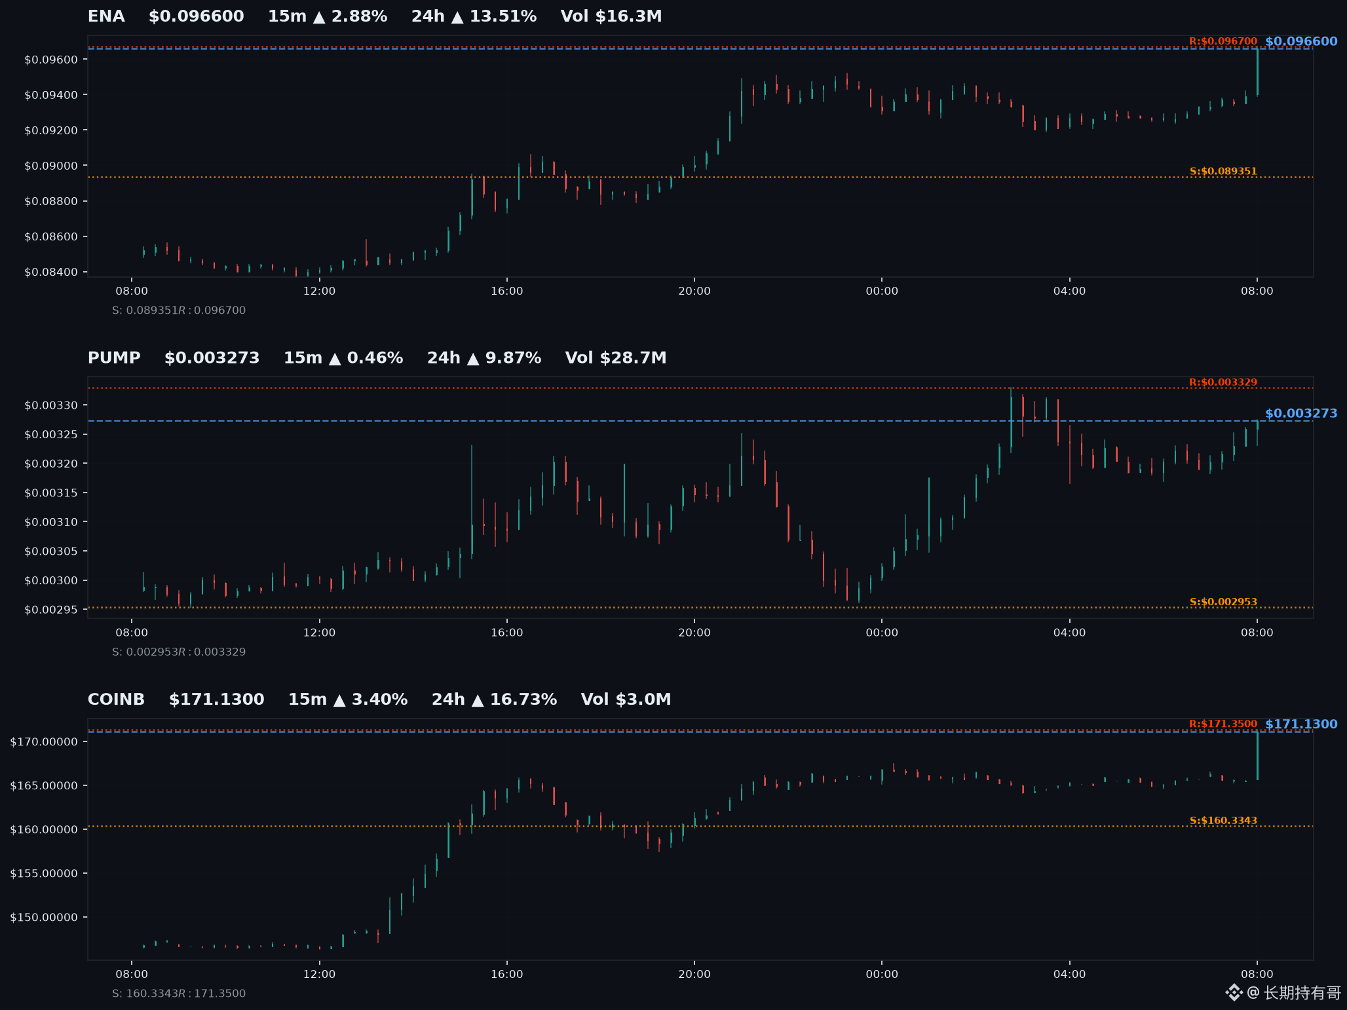The image size is (1347, 1010).
Task: Click the $0.00305 y-axis tick
Action: click(51, 552)
